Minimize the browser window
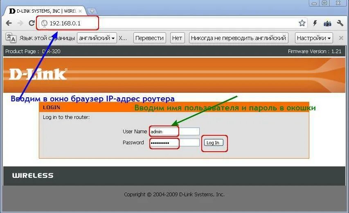349x213 pixels. [x=314, y=3]
